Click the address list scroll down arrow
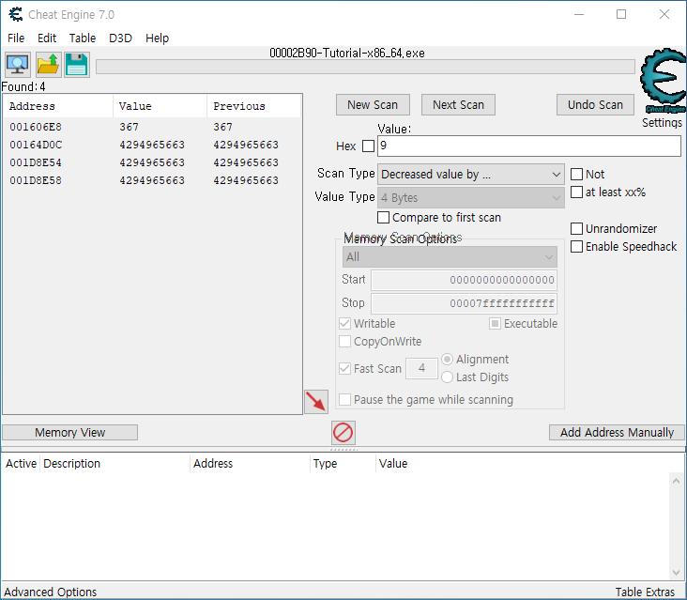 (676, 573)
